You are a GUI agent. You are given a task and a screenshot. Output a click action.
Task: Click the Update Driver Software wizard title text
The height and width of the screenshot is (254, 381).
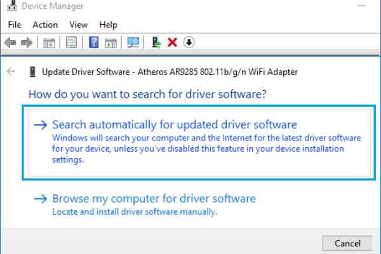click(170, 72)
